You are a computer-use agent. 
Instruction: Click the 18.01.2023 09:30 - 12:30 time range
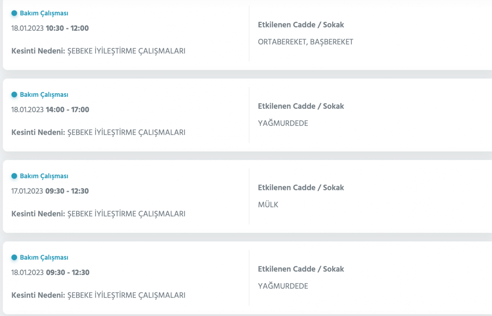pyautogui.click(x=50, y=272)
